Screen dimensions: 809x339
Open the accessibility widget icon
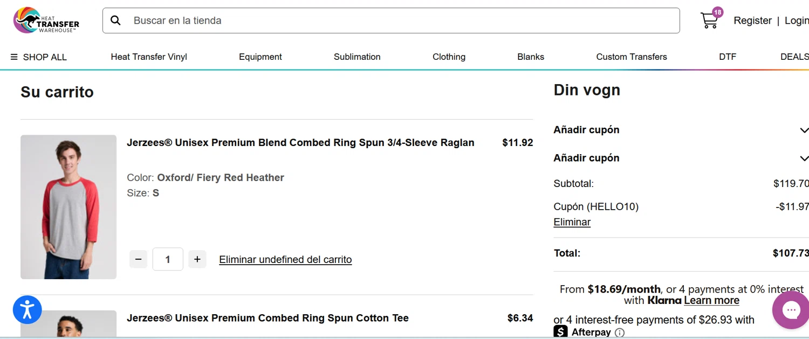[27, 309]
